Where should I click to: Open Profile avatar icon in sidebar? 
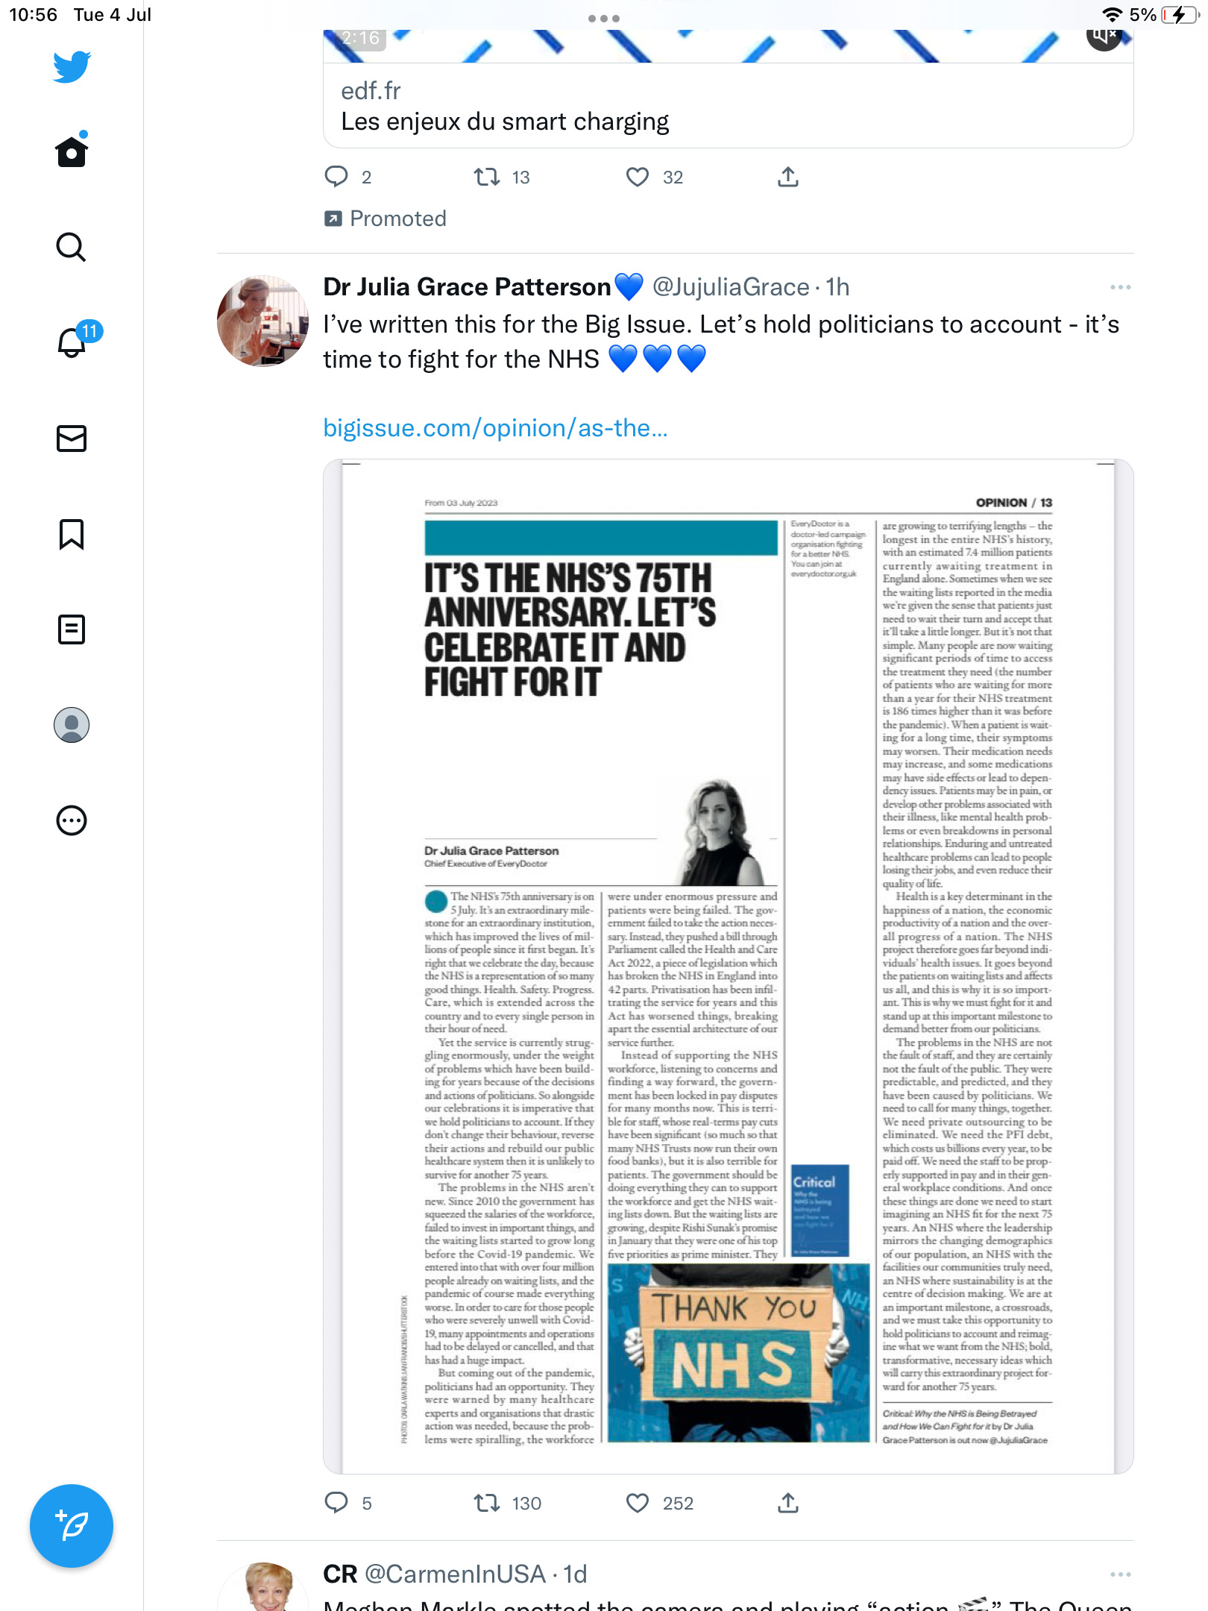[x=72, y=725]
